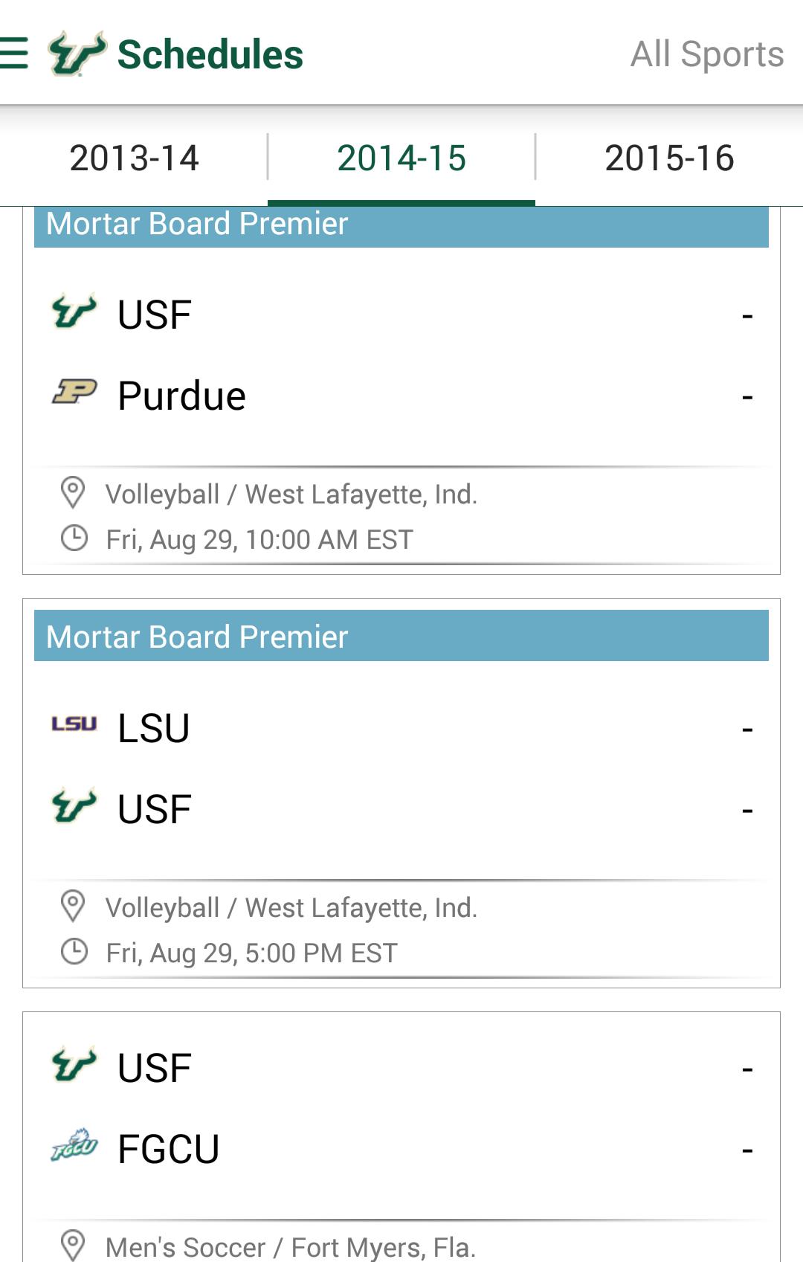803x1262 pixels.
Task: Tap the LSU team logo
Action: coord(74,724)
